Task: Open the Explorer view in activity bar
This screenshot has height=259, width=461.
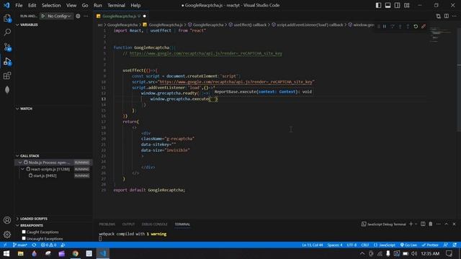Action: [x=7, y=18]
